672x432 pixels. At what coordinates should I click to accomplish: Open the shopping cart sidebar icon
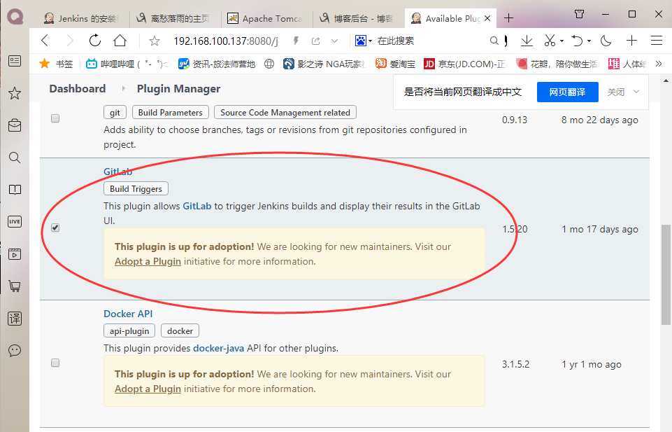click(x=15, y=286)
